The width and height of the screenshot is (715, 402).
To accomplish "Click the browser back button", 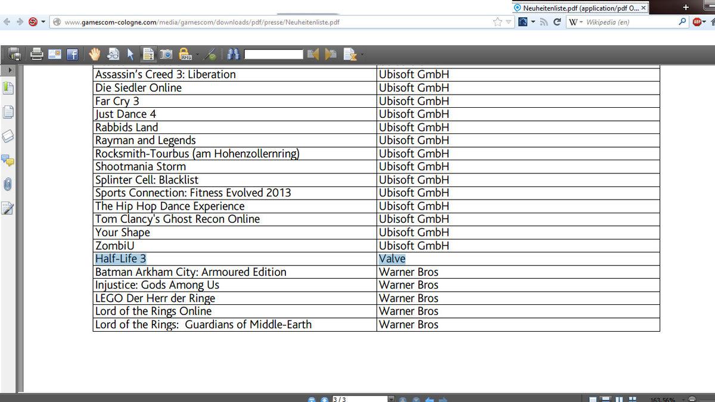I will (x=7, y=22).
